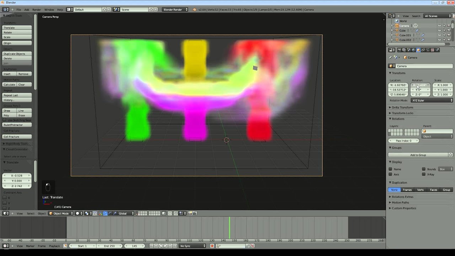Open the File menu
Image resolution: width=455 pixels, height=256 pixels.
(18, 10)
